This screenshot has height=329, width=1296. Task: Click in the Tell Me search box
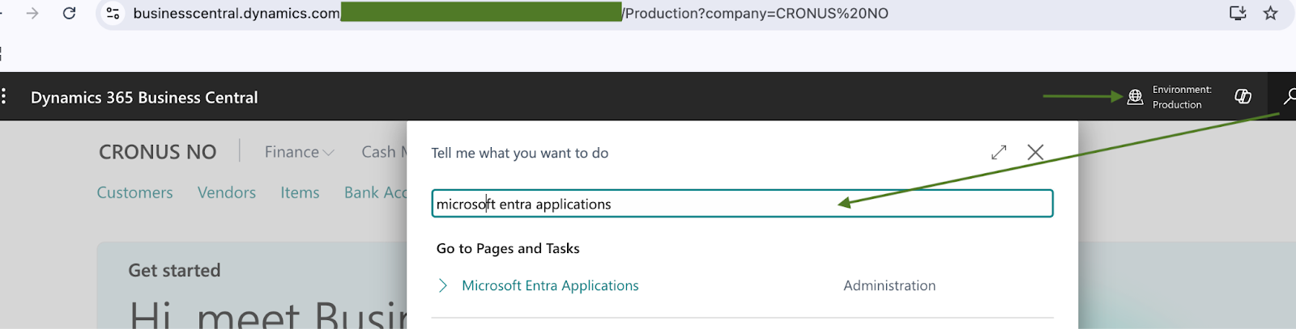pos(742,204)
